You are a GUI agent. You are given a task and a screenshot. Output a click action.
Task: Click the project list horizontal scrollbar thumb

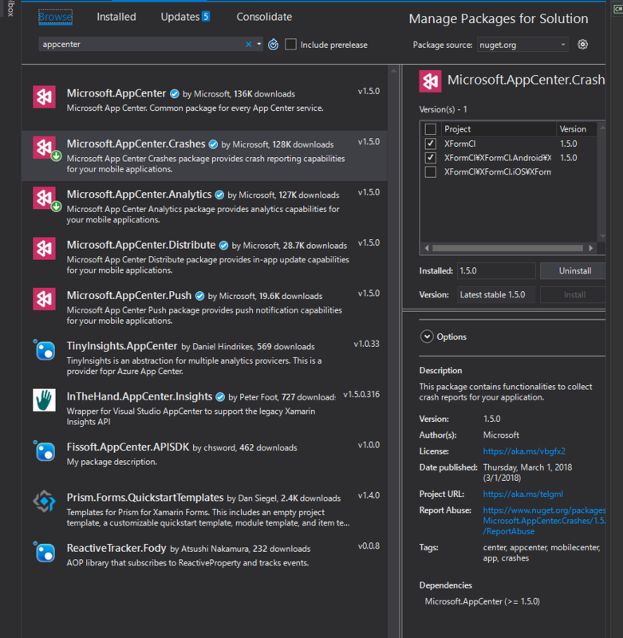click(508, 248)
